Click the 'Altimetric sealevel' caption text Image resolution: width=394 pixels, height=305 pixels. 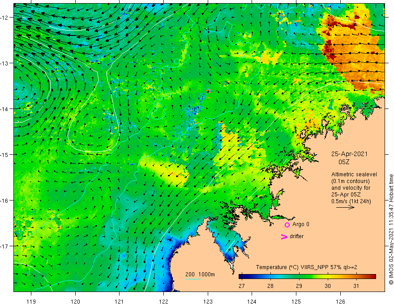click(354, 174)
